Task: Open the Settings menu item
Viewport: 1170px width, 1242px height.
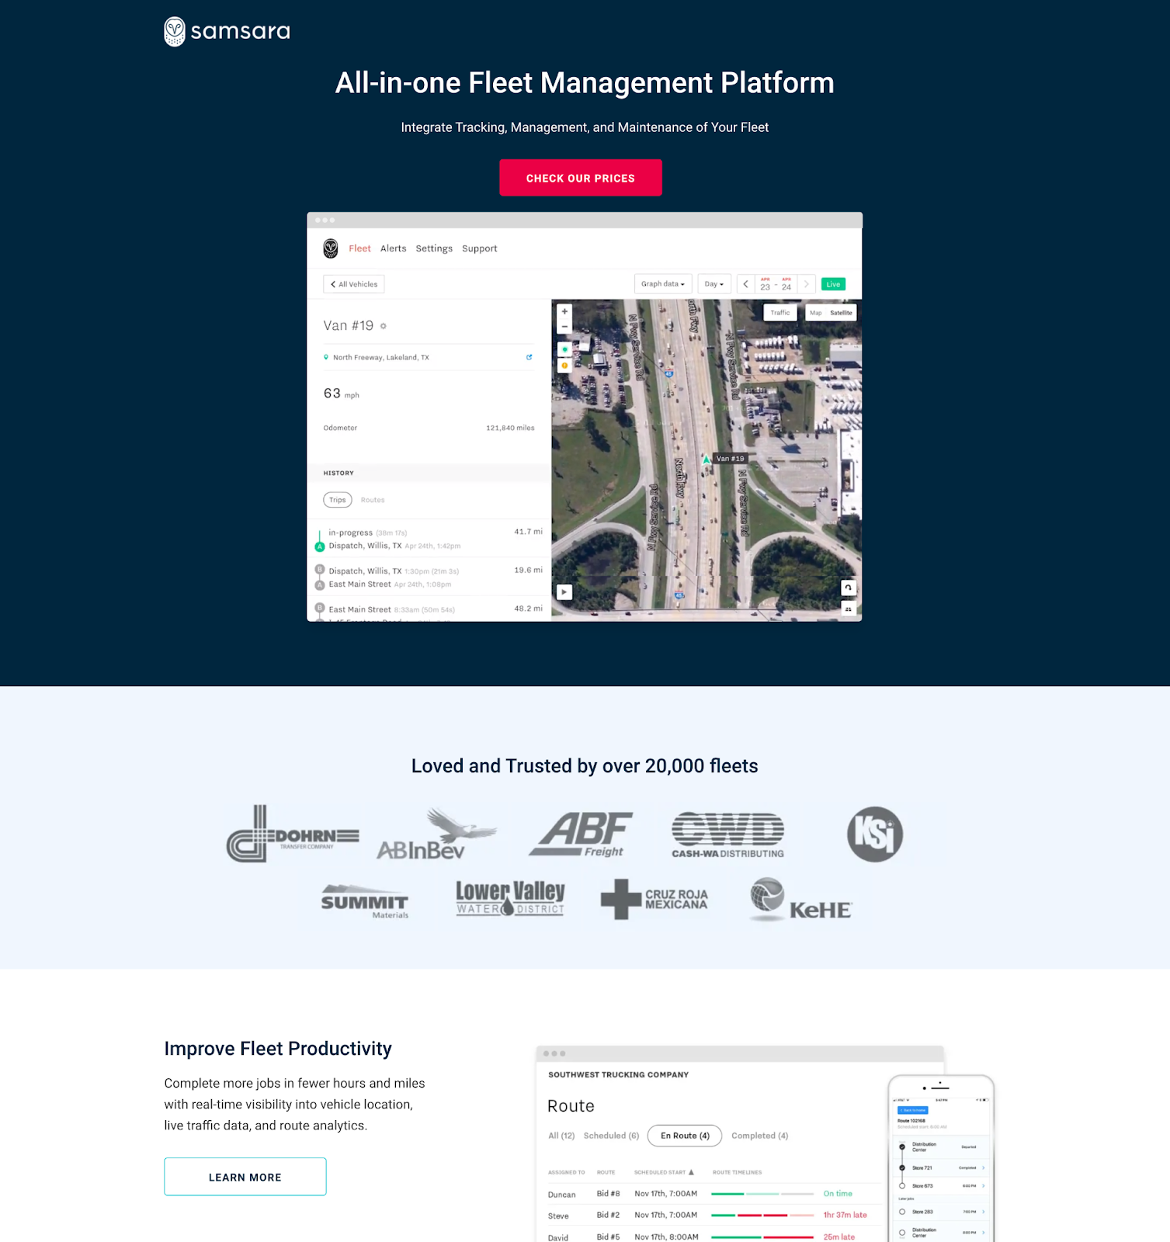Action: click(x=434, y=248)
